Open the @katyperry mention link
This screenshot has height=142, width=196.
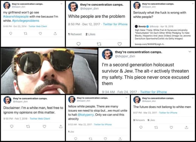tap(86, 115)
